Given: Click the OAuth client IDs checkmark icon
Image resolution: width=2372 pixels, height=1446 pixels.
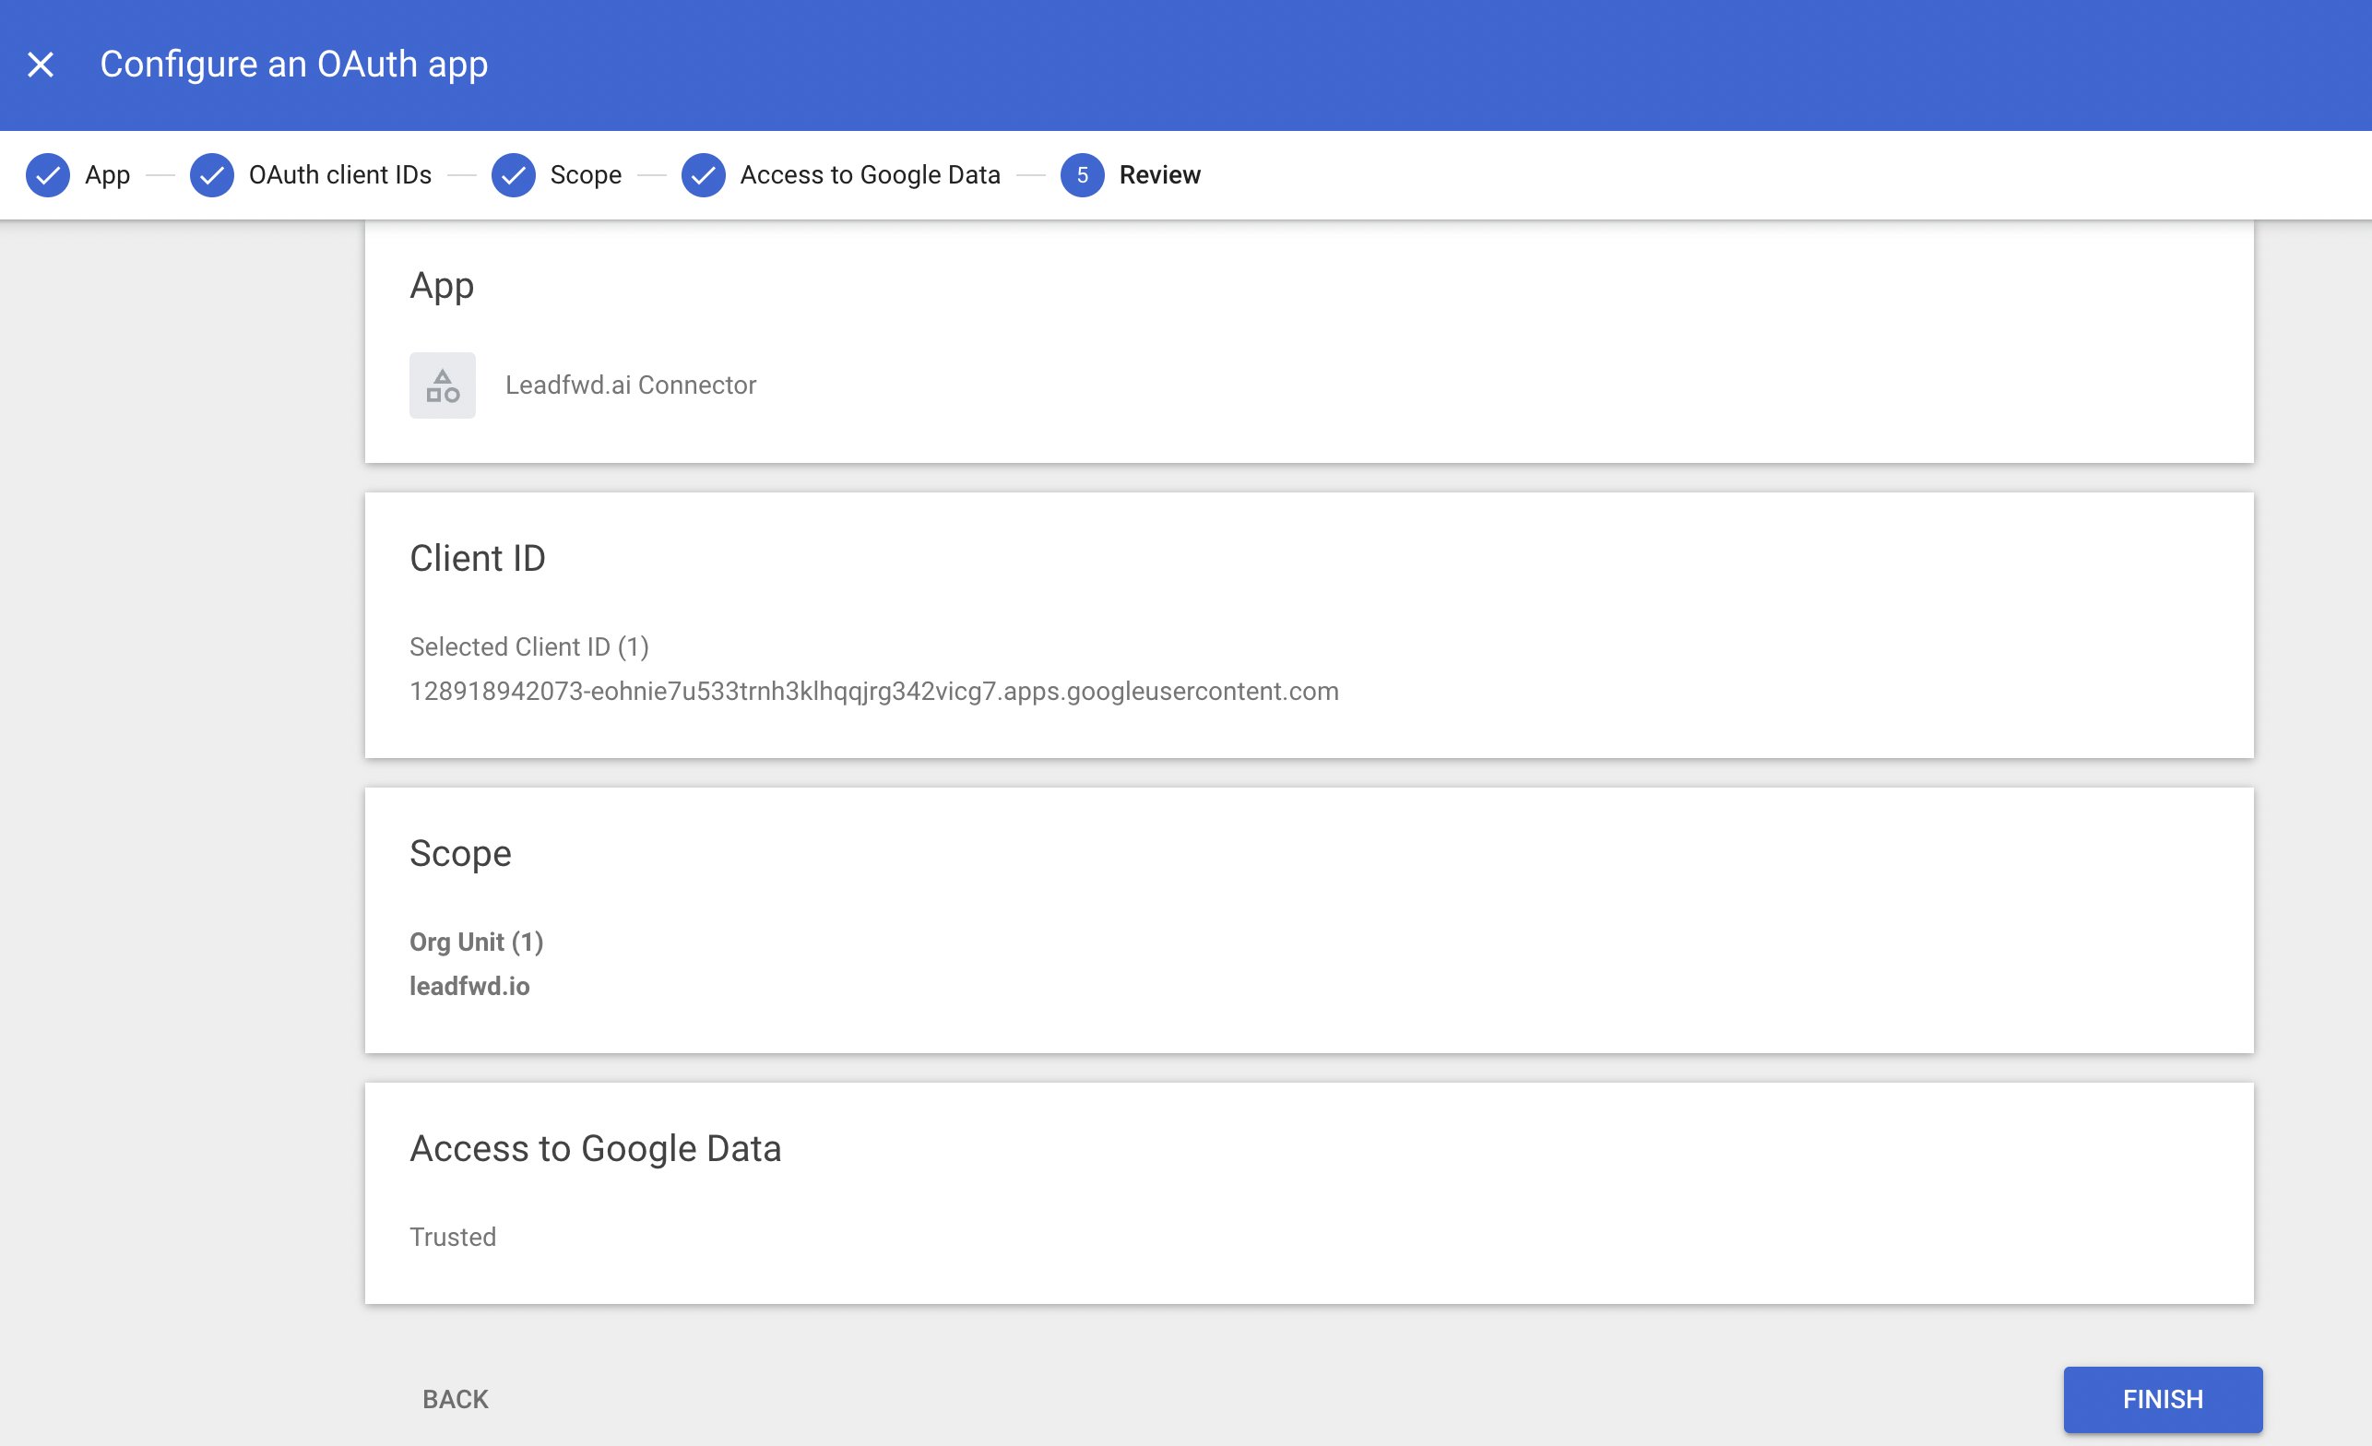Looking at the screenshot, I should pyautogui.click(x=212, y=175).
